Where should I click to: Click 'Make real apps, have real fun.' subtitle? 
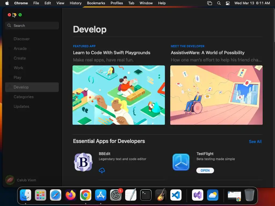103,60
